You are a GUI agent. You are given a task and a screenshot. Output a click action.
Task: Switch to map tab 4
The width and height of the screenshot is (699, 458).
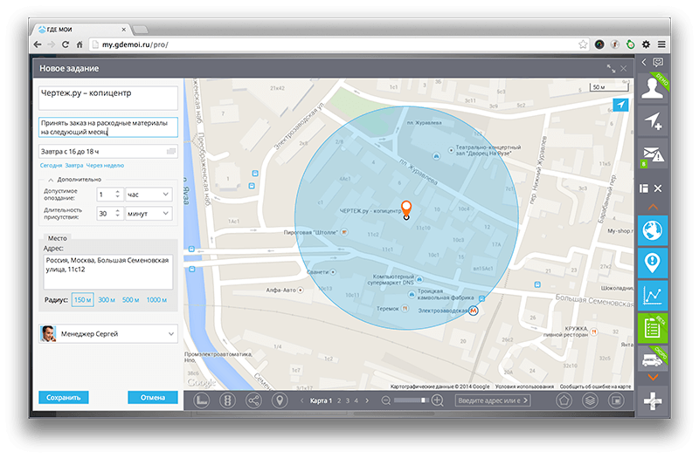tap(356, 400)
